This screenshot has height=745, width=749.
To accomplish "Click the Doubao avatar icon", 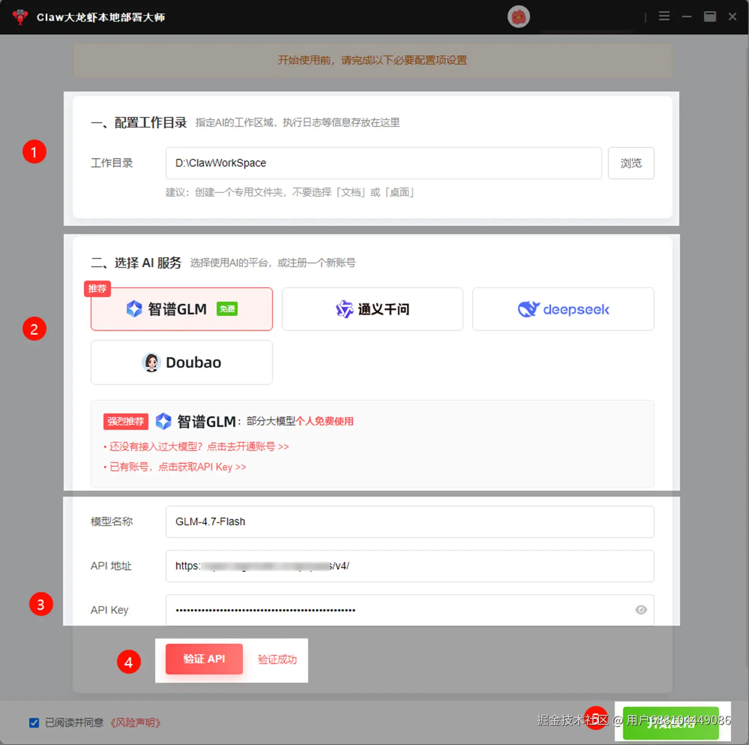I will point(151,362).
